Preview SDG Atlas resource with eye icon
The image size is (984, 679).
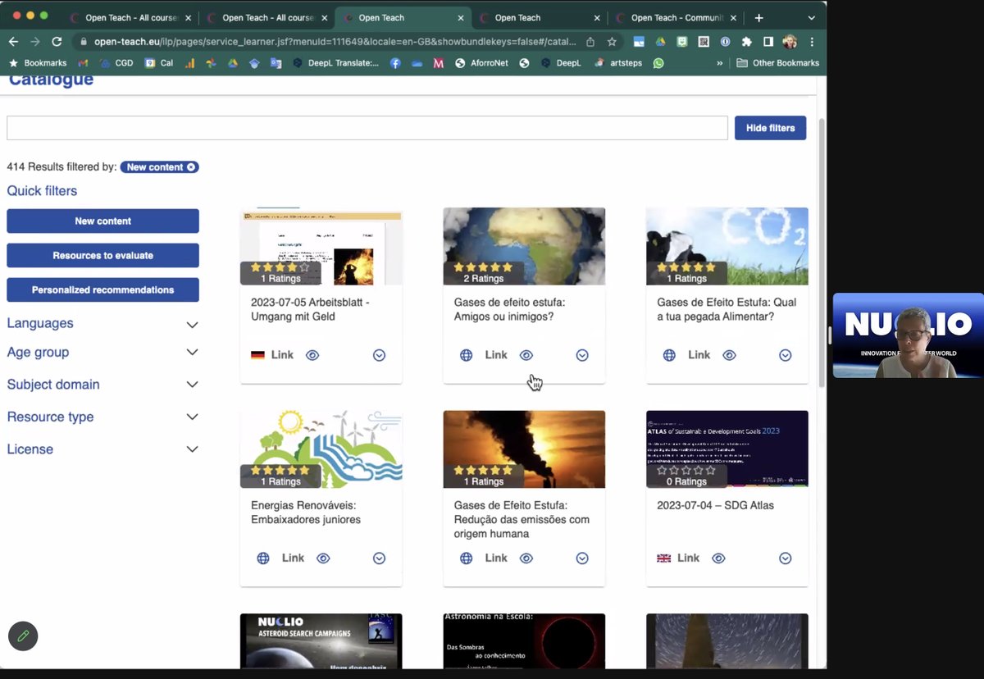[718, 558]
